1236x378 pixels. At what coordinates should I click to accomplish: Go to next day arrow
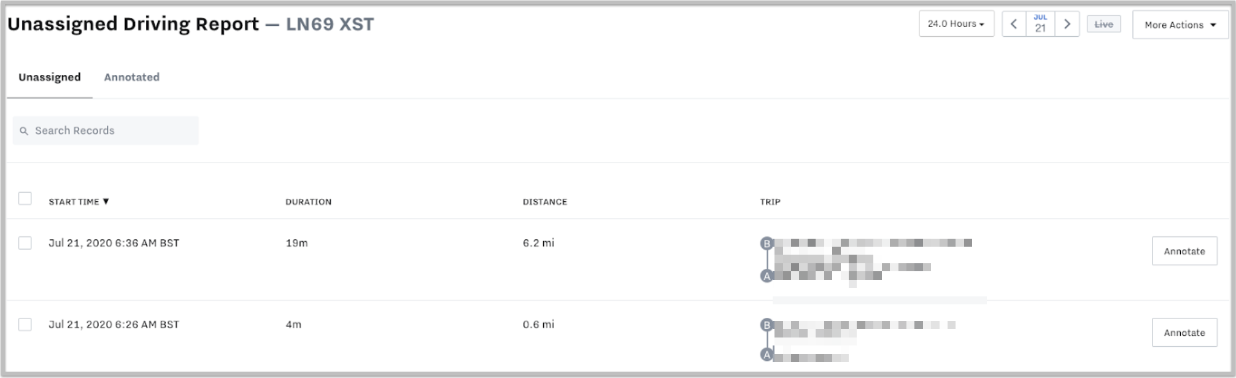pyautogui.click(x=1067, y=24)
